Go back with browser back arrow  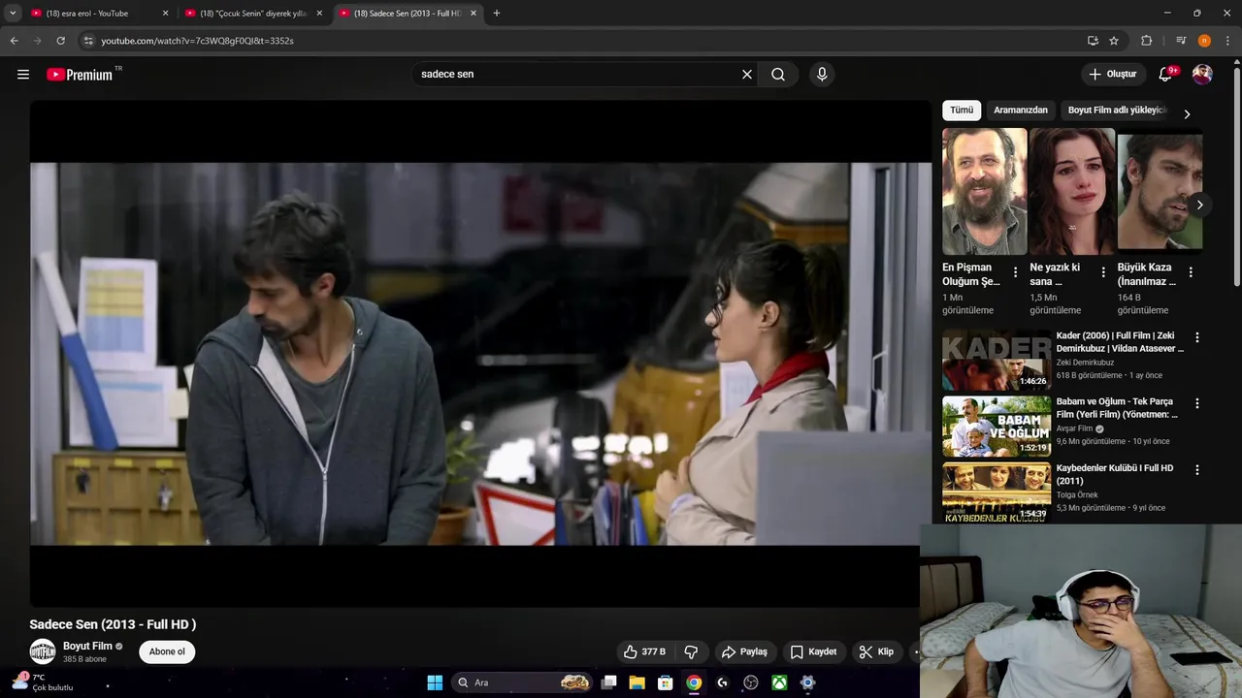14,41
